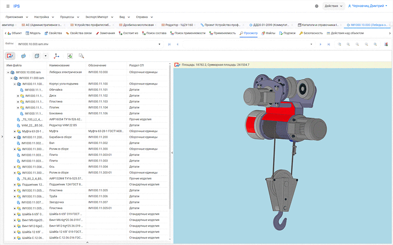Image resolution: width=393 pixels, height=245 pixels.
Task: Click the zoom-to-area magnifier icon
Action: (x=81, y=56)
